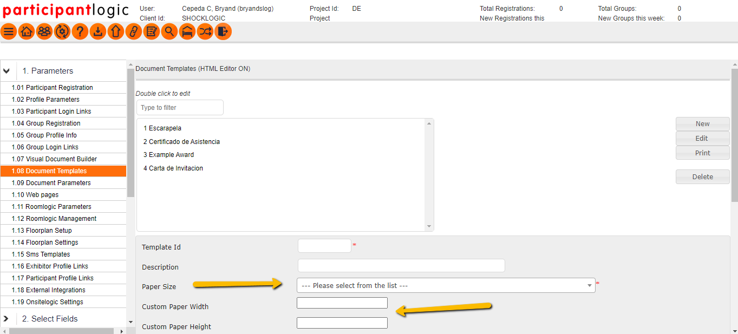Click the template list scroll-up arrow
This screenshot has width=738, height=334.
point(429,123)
